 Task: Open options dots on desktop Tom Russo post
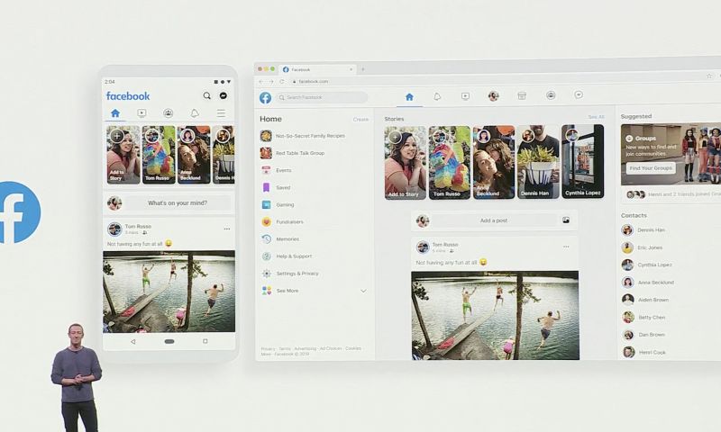pyautogui.click(x=566, y=247)
